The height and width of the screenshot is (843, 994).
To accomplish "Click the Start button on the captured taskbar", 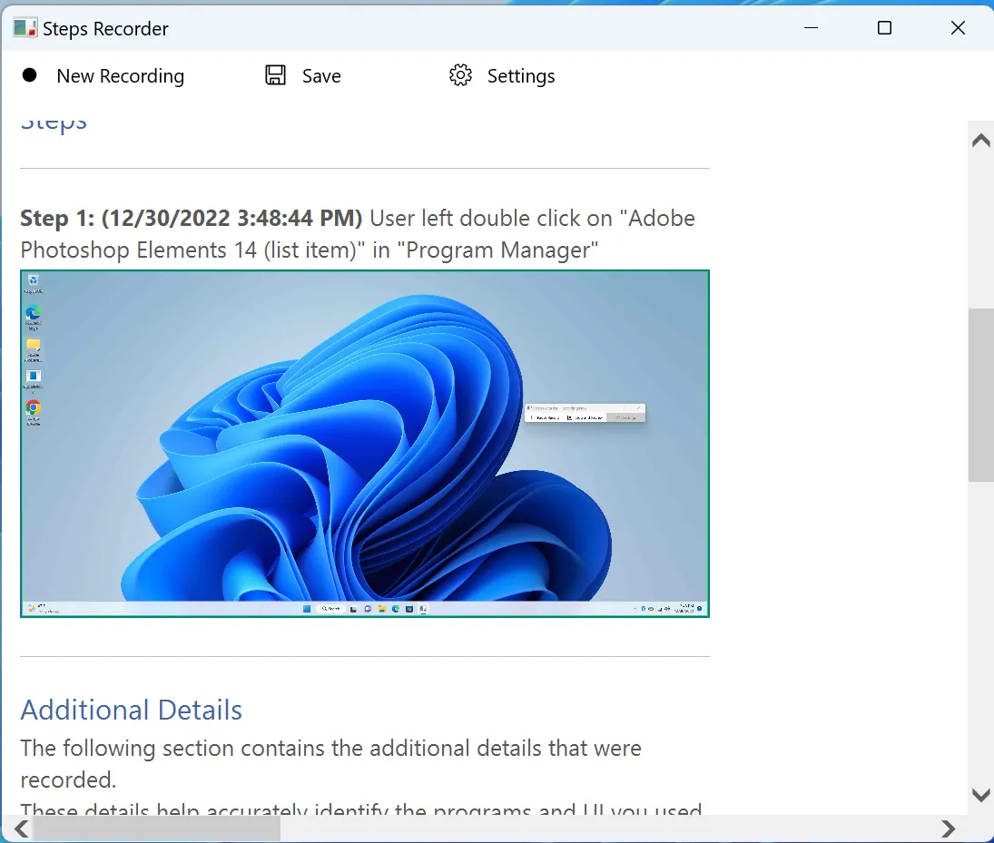I will [305, 609].
